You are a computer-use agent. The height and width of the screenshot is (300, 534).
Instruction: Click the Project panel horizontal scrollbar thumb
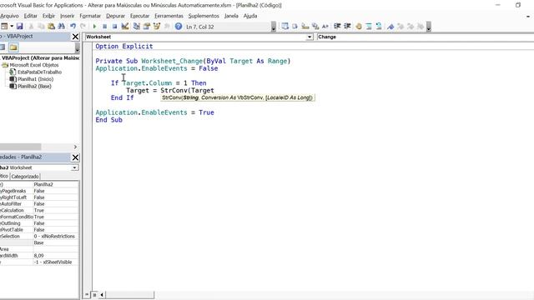pyautogui.click(x=20, y=147)
